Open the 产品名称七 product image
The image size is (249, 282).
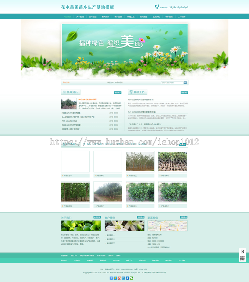coord(140,192)
